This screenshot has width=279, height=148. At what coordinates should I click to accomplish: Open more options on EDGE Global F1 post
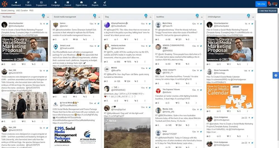click(x=196, y=83)
